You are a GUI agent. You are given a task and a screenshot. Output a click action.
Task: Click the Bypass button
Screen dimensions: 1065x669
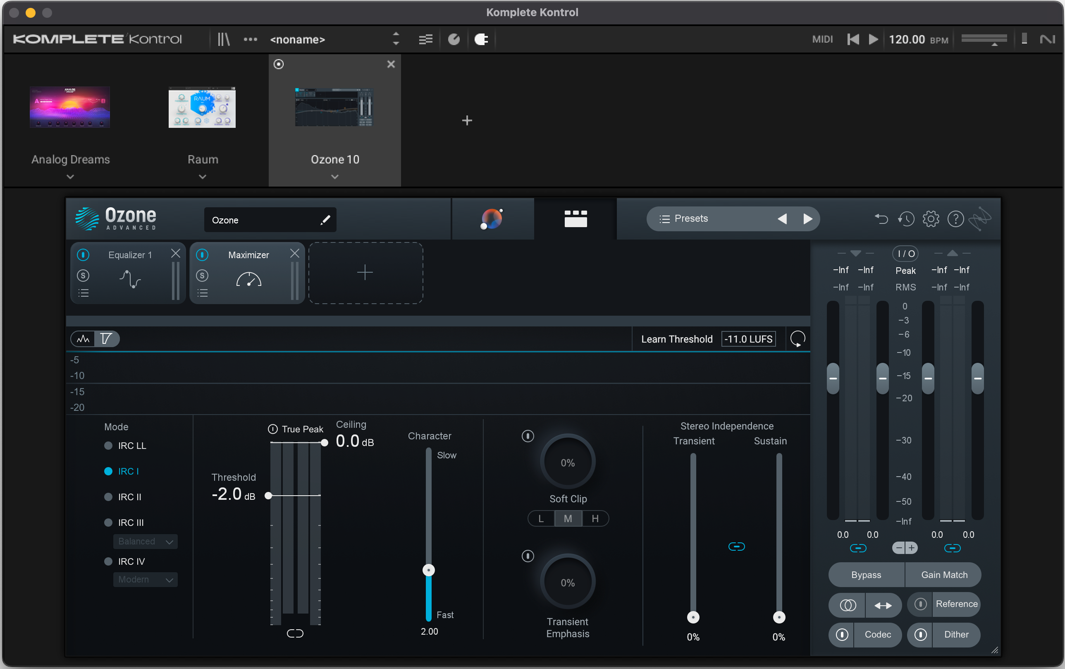tap(866, 575)
